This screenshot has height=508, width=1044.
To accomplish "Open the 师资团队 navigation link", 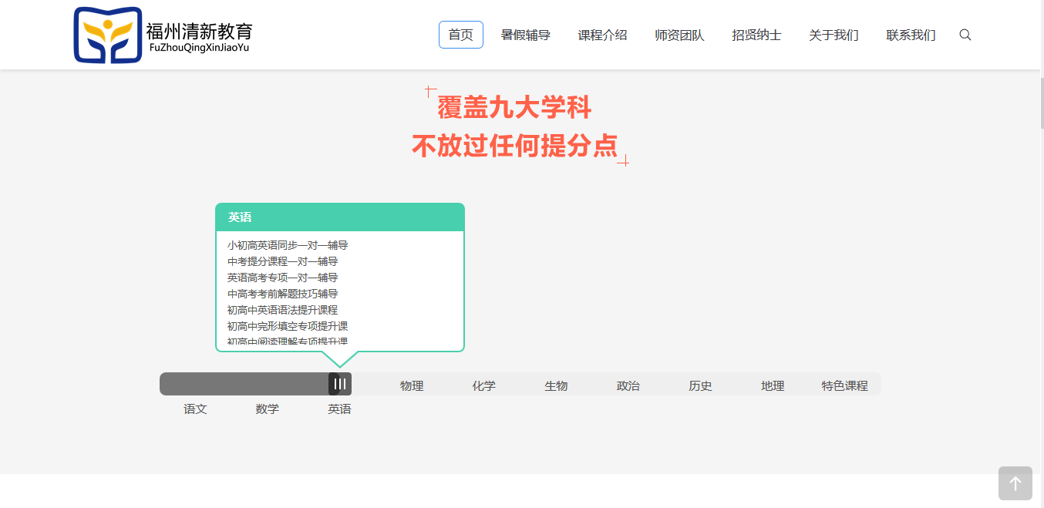I will [679, 35].
